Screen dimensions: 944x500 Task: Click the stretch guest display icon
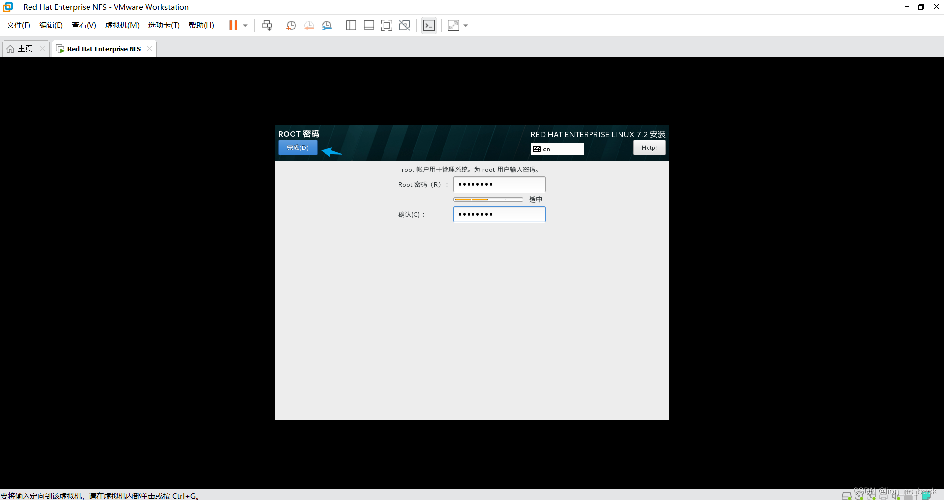[x=453, y=26]
